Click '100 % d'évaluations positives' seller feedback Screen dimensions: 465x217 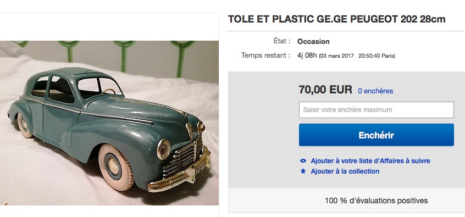pyautogui.click(x=376, y=201)
